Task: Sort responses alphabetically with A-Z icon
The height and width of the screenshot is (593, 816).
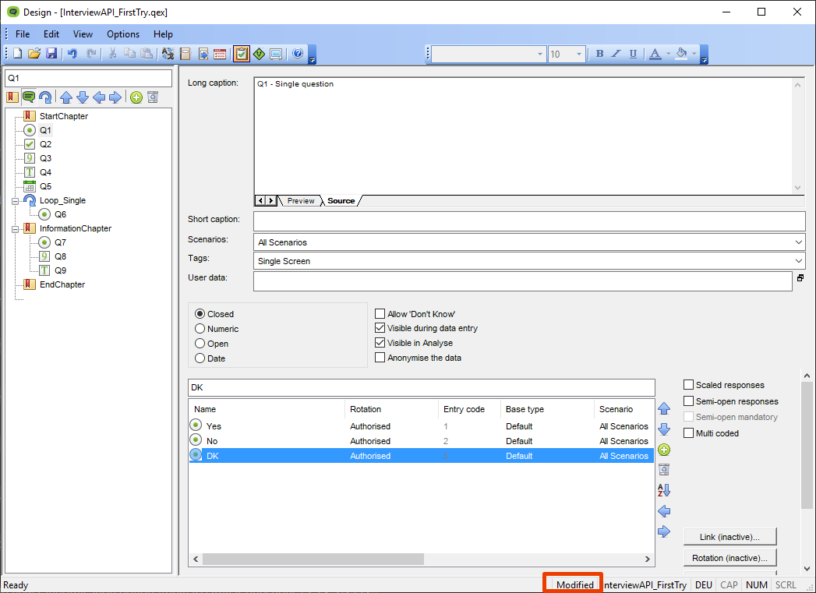Action: pos(664,490)
